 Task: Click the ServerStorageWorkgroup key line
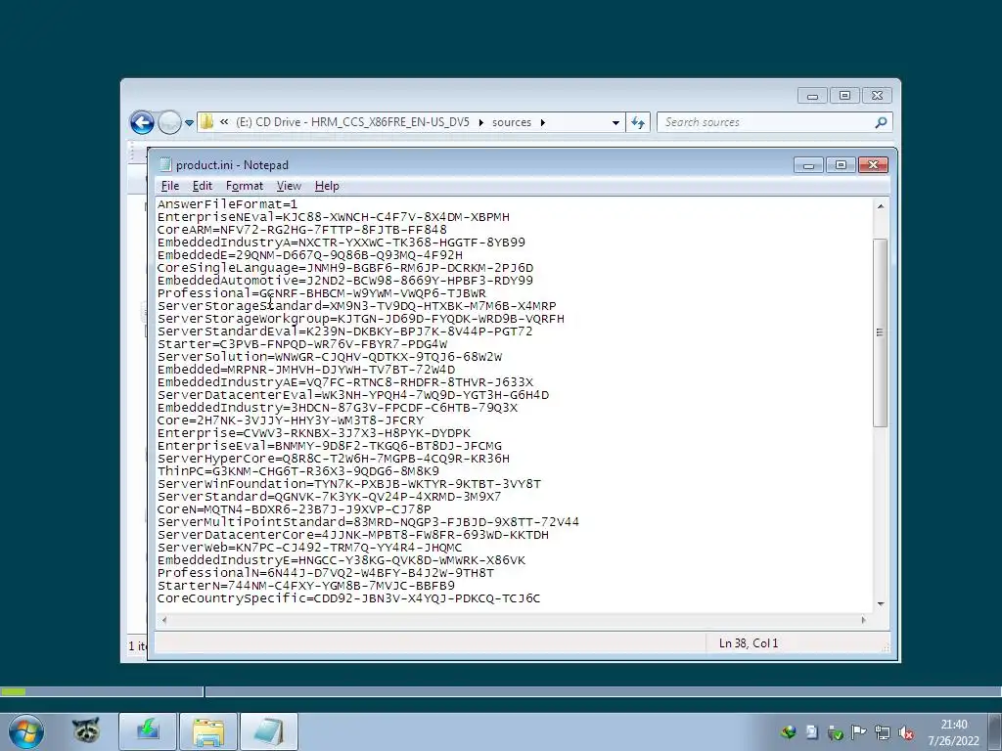coord(361,319)
